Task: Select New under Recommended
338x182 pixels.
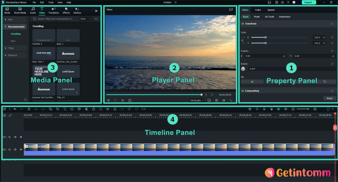Action: 13,41
